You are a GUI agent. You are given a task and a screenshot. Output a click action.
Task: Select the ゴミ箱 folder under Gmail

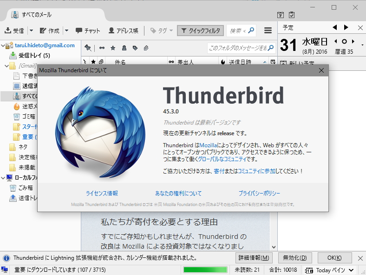(28, 116)
